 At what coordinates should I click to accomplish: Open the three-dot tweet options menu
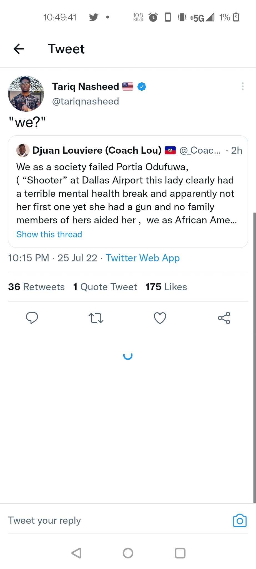243,86
